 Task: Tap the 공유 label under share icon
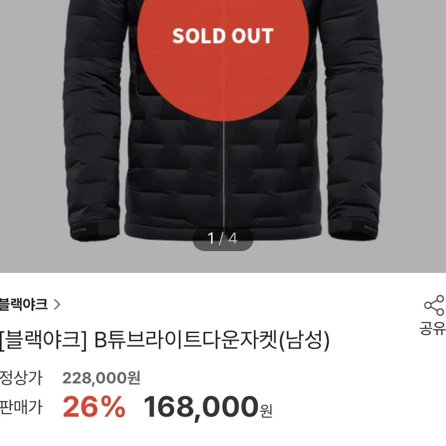pyautogui.click(x=433, y=328)
